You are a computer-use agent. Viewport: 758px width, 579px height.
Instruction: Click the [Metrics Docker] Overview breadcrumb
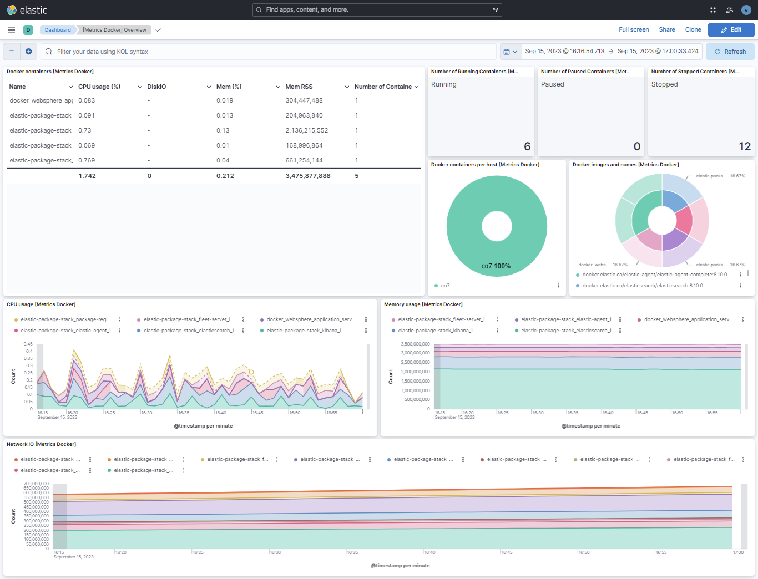113,30
